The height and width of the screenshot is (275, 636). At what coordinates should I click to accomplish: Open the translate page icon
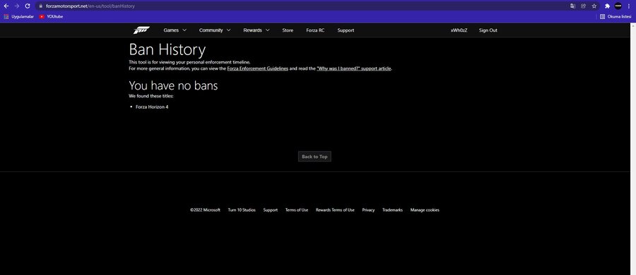(572, 6)
